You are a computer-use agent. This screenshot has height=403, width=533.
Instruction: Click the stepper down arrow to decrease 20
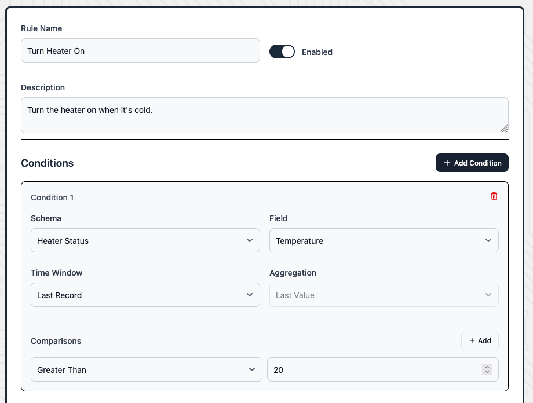[487, 372]
